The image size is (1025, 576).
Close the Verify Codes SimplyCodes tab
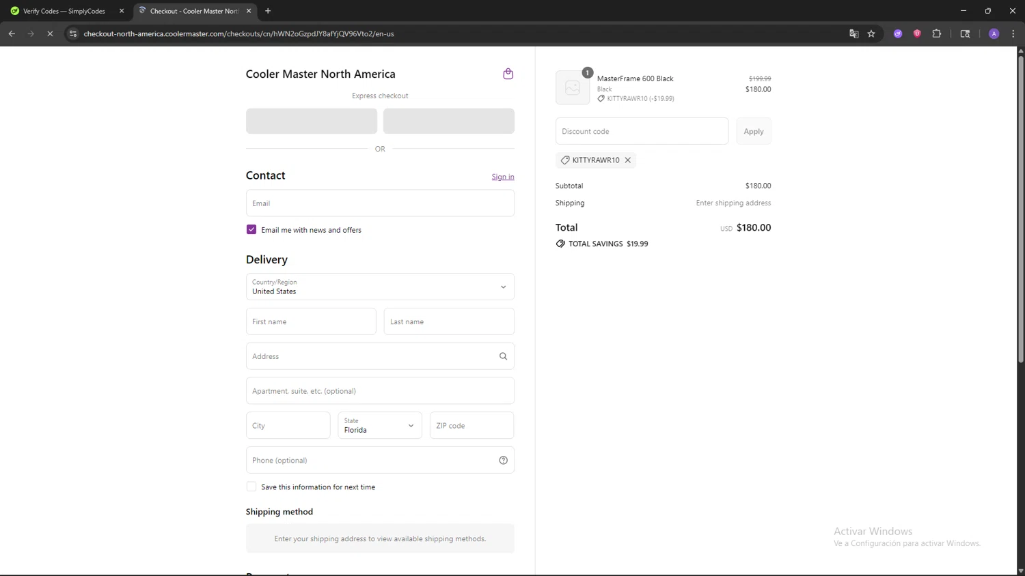[x=122, y=11]
